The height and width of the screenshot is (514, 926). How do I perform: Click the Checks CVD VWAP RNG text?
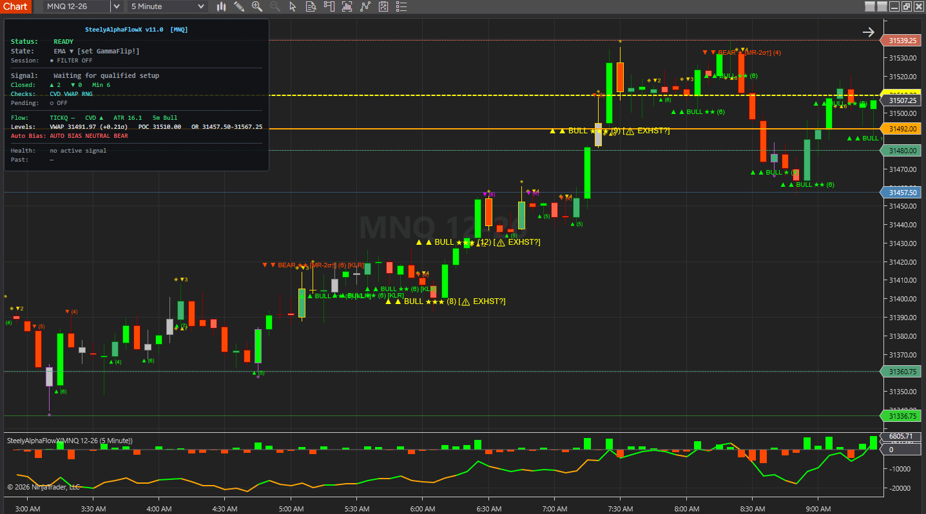tap(52, 94)
